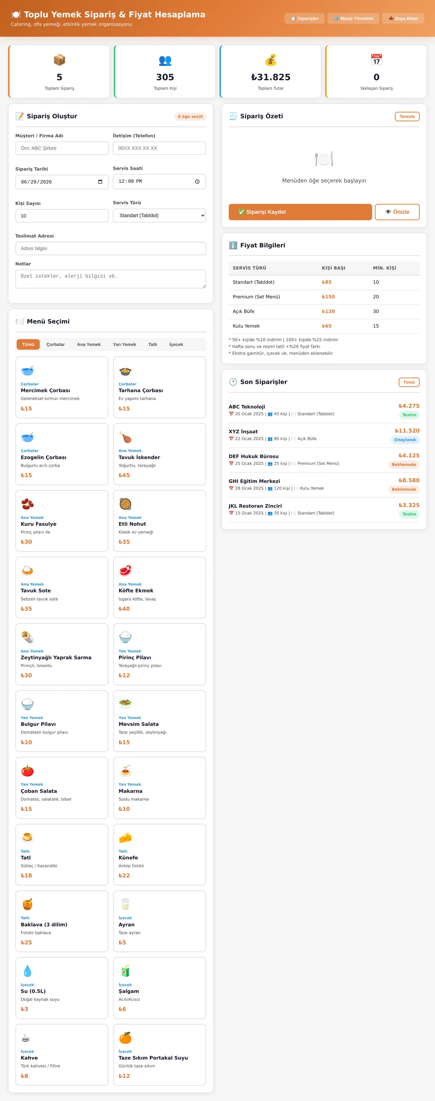Click the Tavuk İskender drumstick icon
The width and height of the screenshot is (435, 1101).
[125, 437]
